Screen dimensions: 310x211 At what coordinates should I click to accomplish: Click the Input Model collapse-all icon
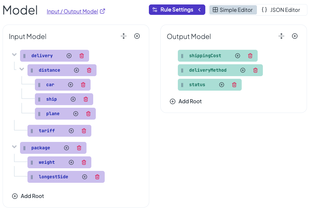point(124,36)
